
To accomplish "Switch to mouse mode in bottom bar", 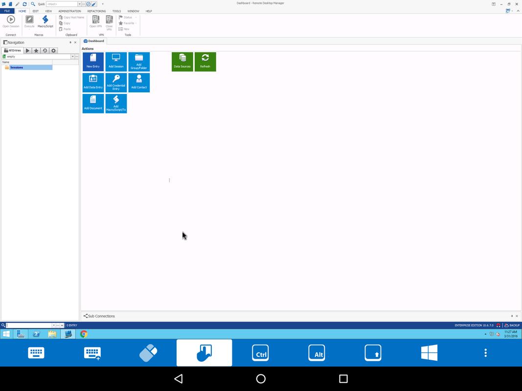I will tap(148, 353).
